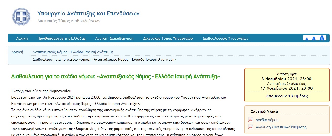
Task: Open the σχέδιο νόμου PDF link
Action: pyautogui.click(x=267, y=120)
